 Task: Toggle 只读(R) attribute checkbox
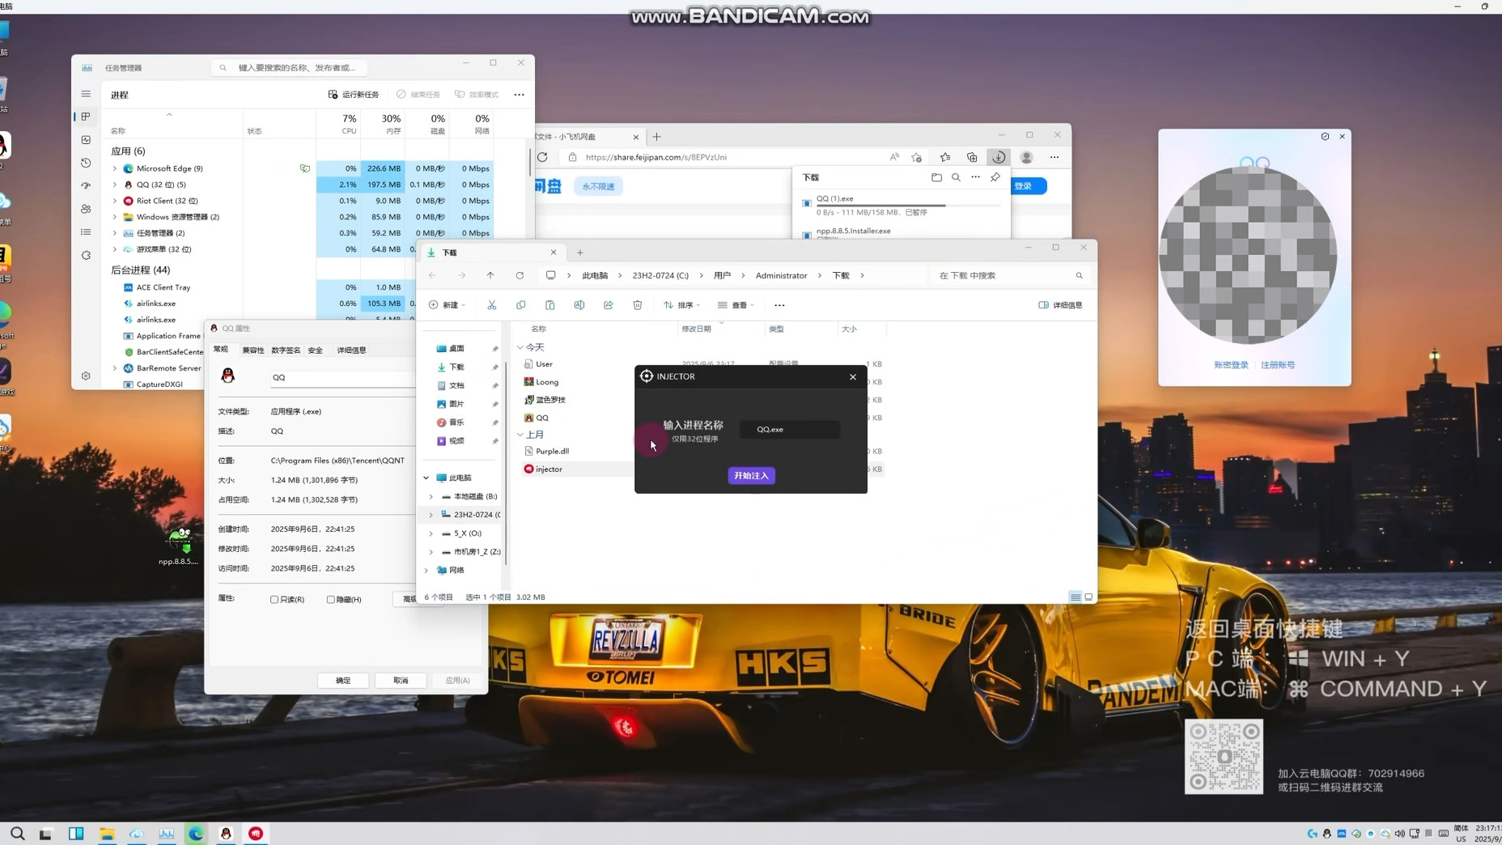tap(274, 600)
